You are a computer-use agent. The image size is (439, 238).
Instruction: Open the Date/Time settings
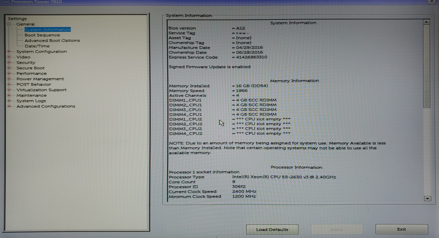click(37, 46)
